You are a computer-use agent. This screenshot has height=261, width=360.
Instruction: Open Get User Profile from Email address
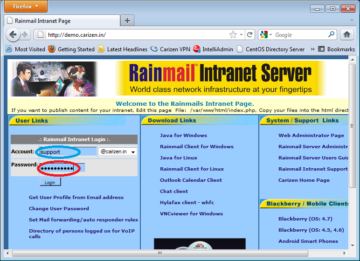76,198
